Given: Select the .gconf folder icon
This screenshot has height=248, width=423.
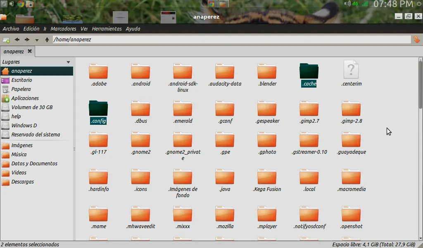Looking at the screenshot, I should tap(225, 108).
